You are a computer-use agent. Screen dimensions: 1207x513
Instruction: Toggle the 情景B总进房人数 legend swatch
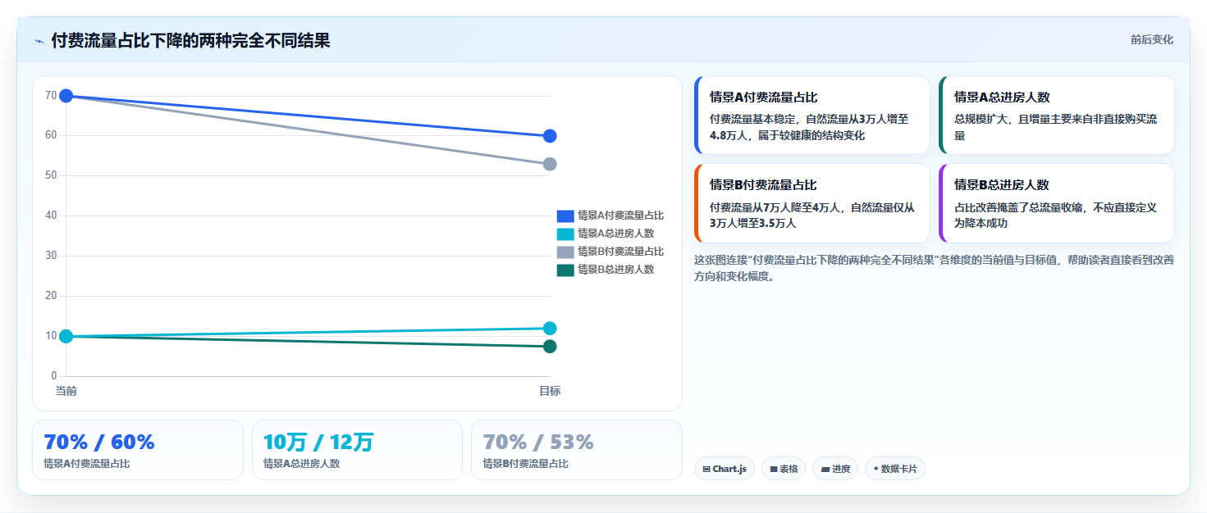pos(565,270)
